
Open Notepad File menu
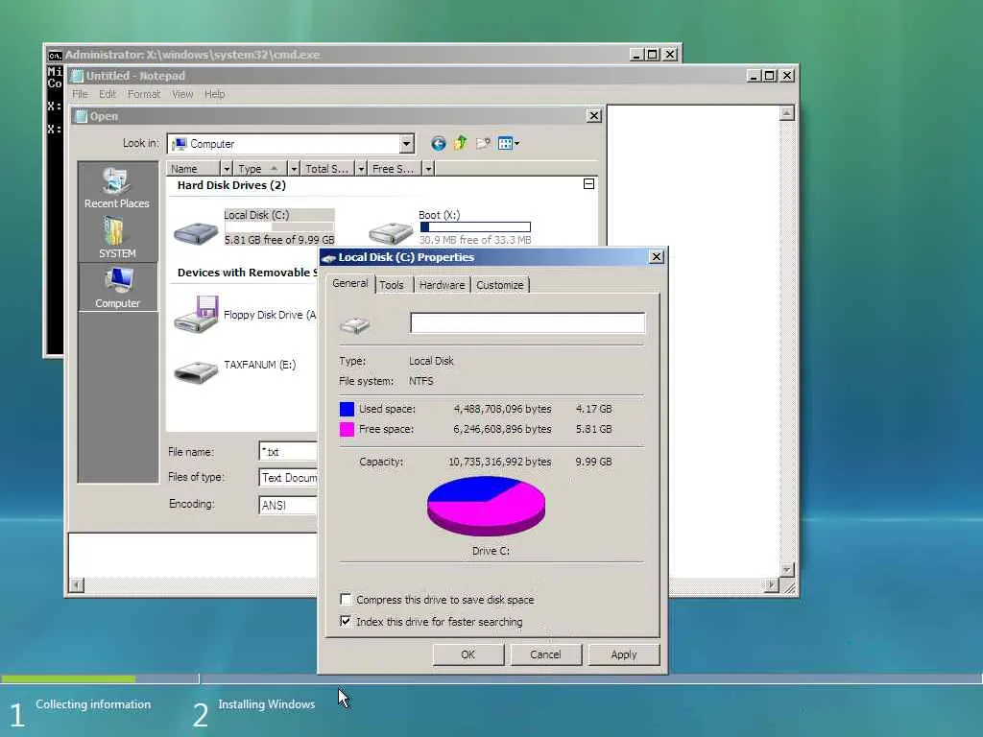[x=80, y=94]
